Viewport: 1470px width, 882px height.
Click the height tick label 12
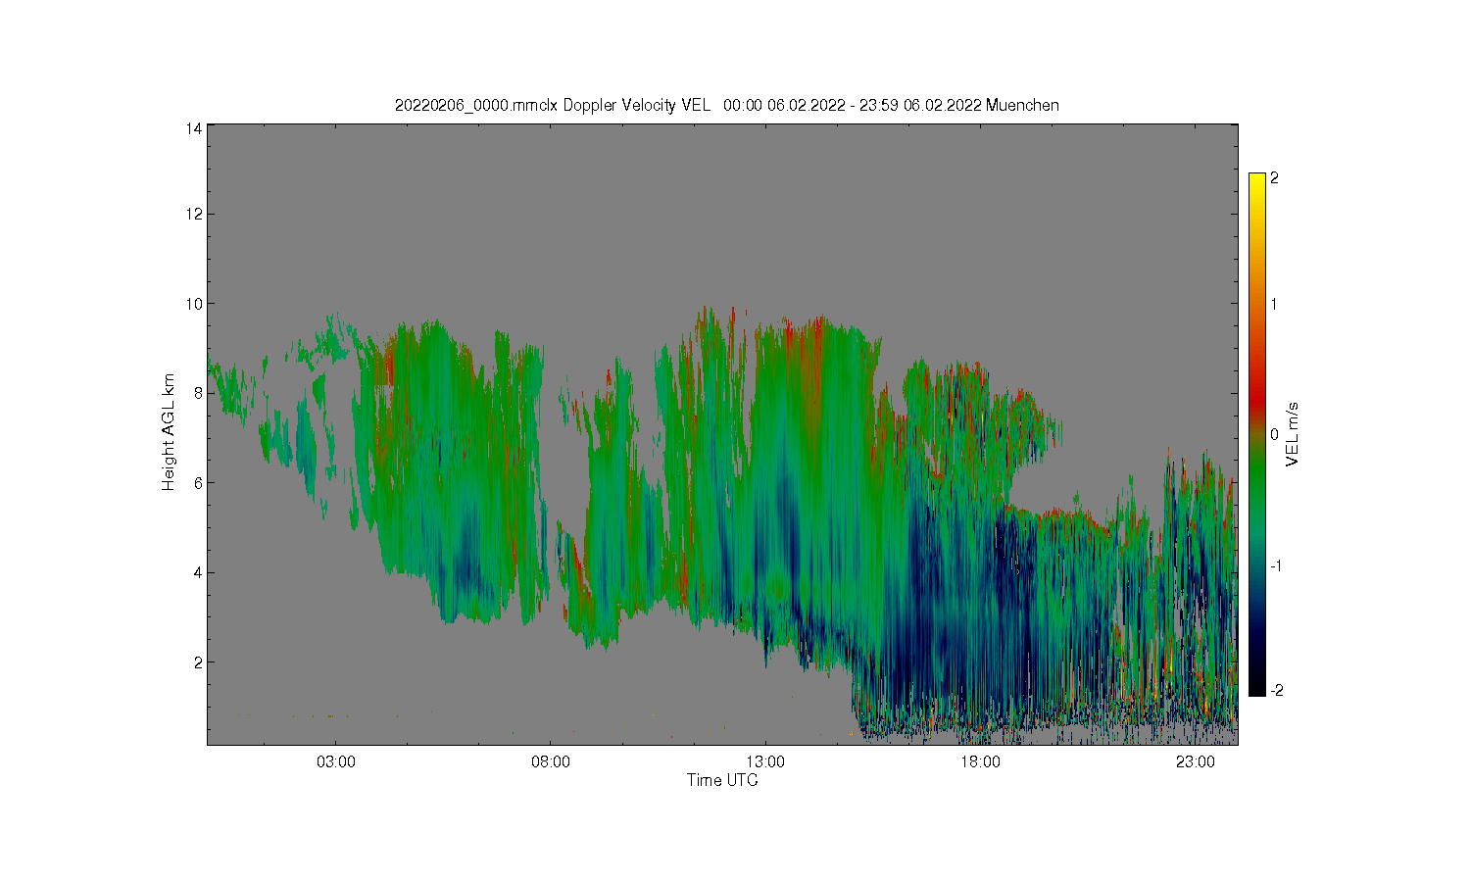point(194,214)
